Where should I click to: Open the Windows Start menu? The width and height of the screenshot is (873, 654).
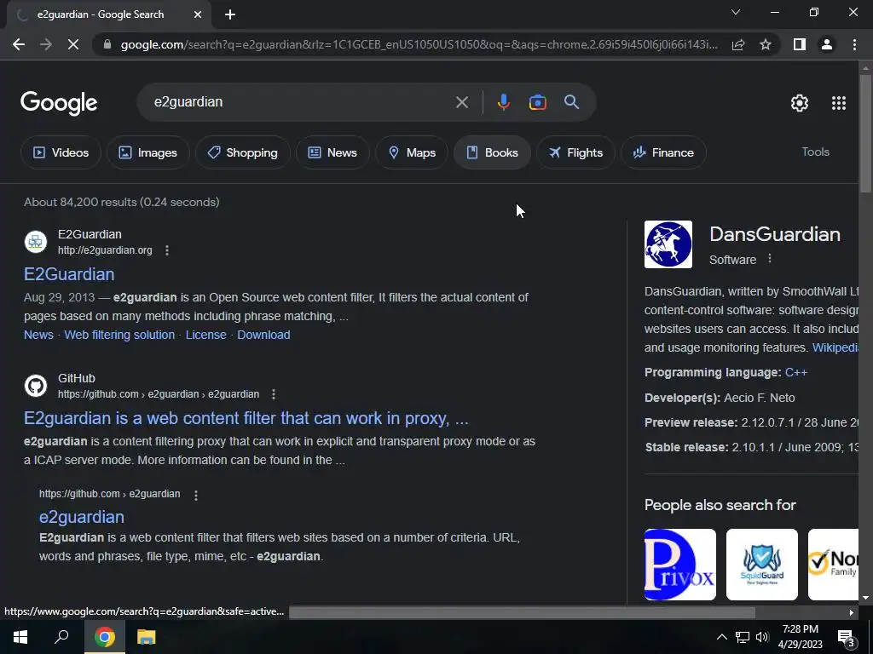pyautogui.click(x=20, y=637)
